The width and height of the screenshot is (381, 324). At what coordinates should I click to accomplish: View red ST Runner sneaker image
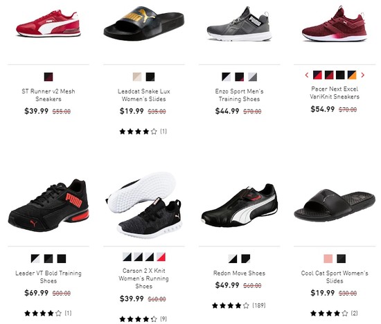[x=48, y=24]
